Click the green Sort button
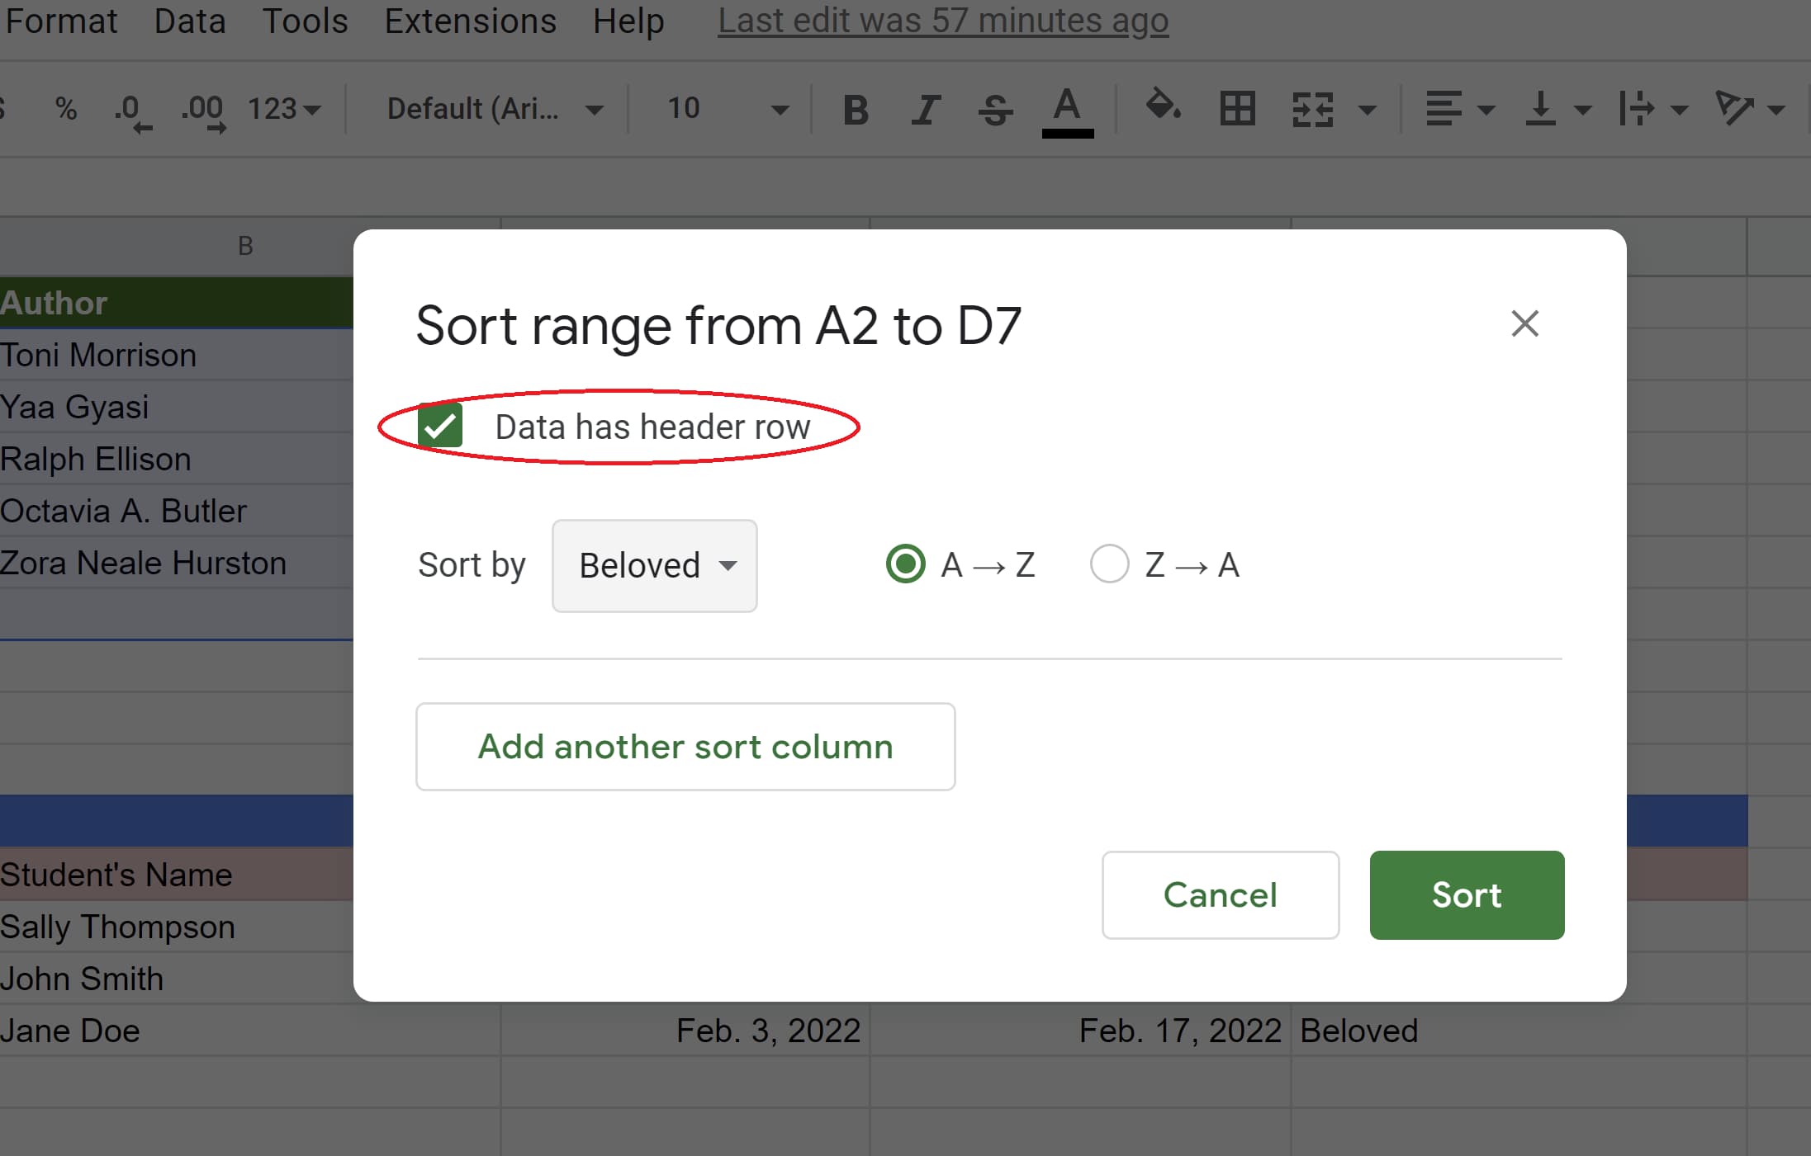The width and height of the screenshot is (1811, 1156). [x=1466, y=895]
